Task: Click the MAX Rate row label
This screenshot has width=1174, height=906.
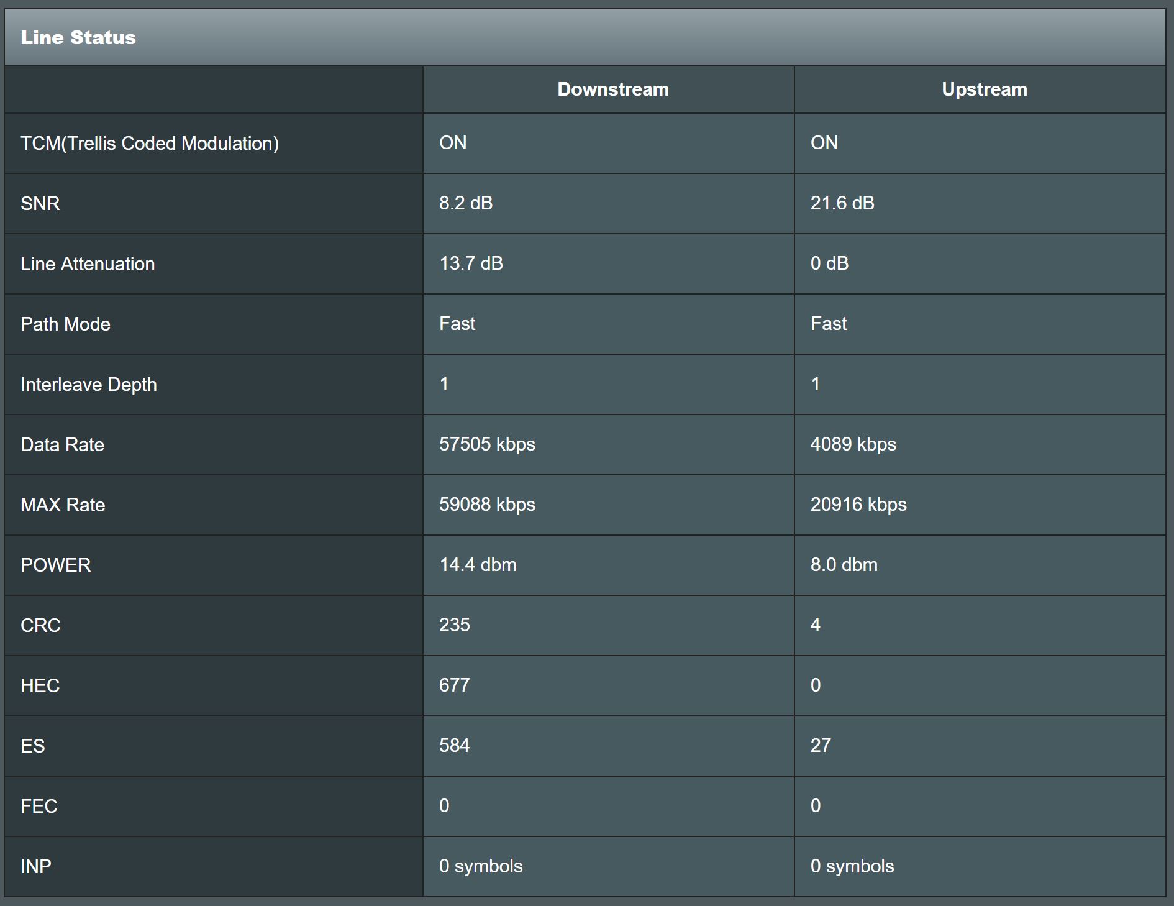Action: click(63, 505)
